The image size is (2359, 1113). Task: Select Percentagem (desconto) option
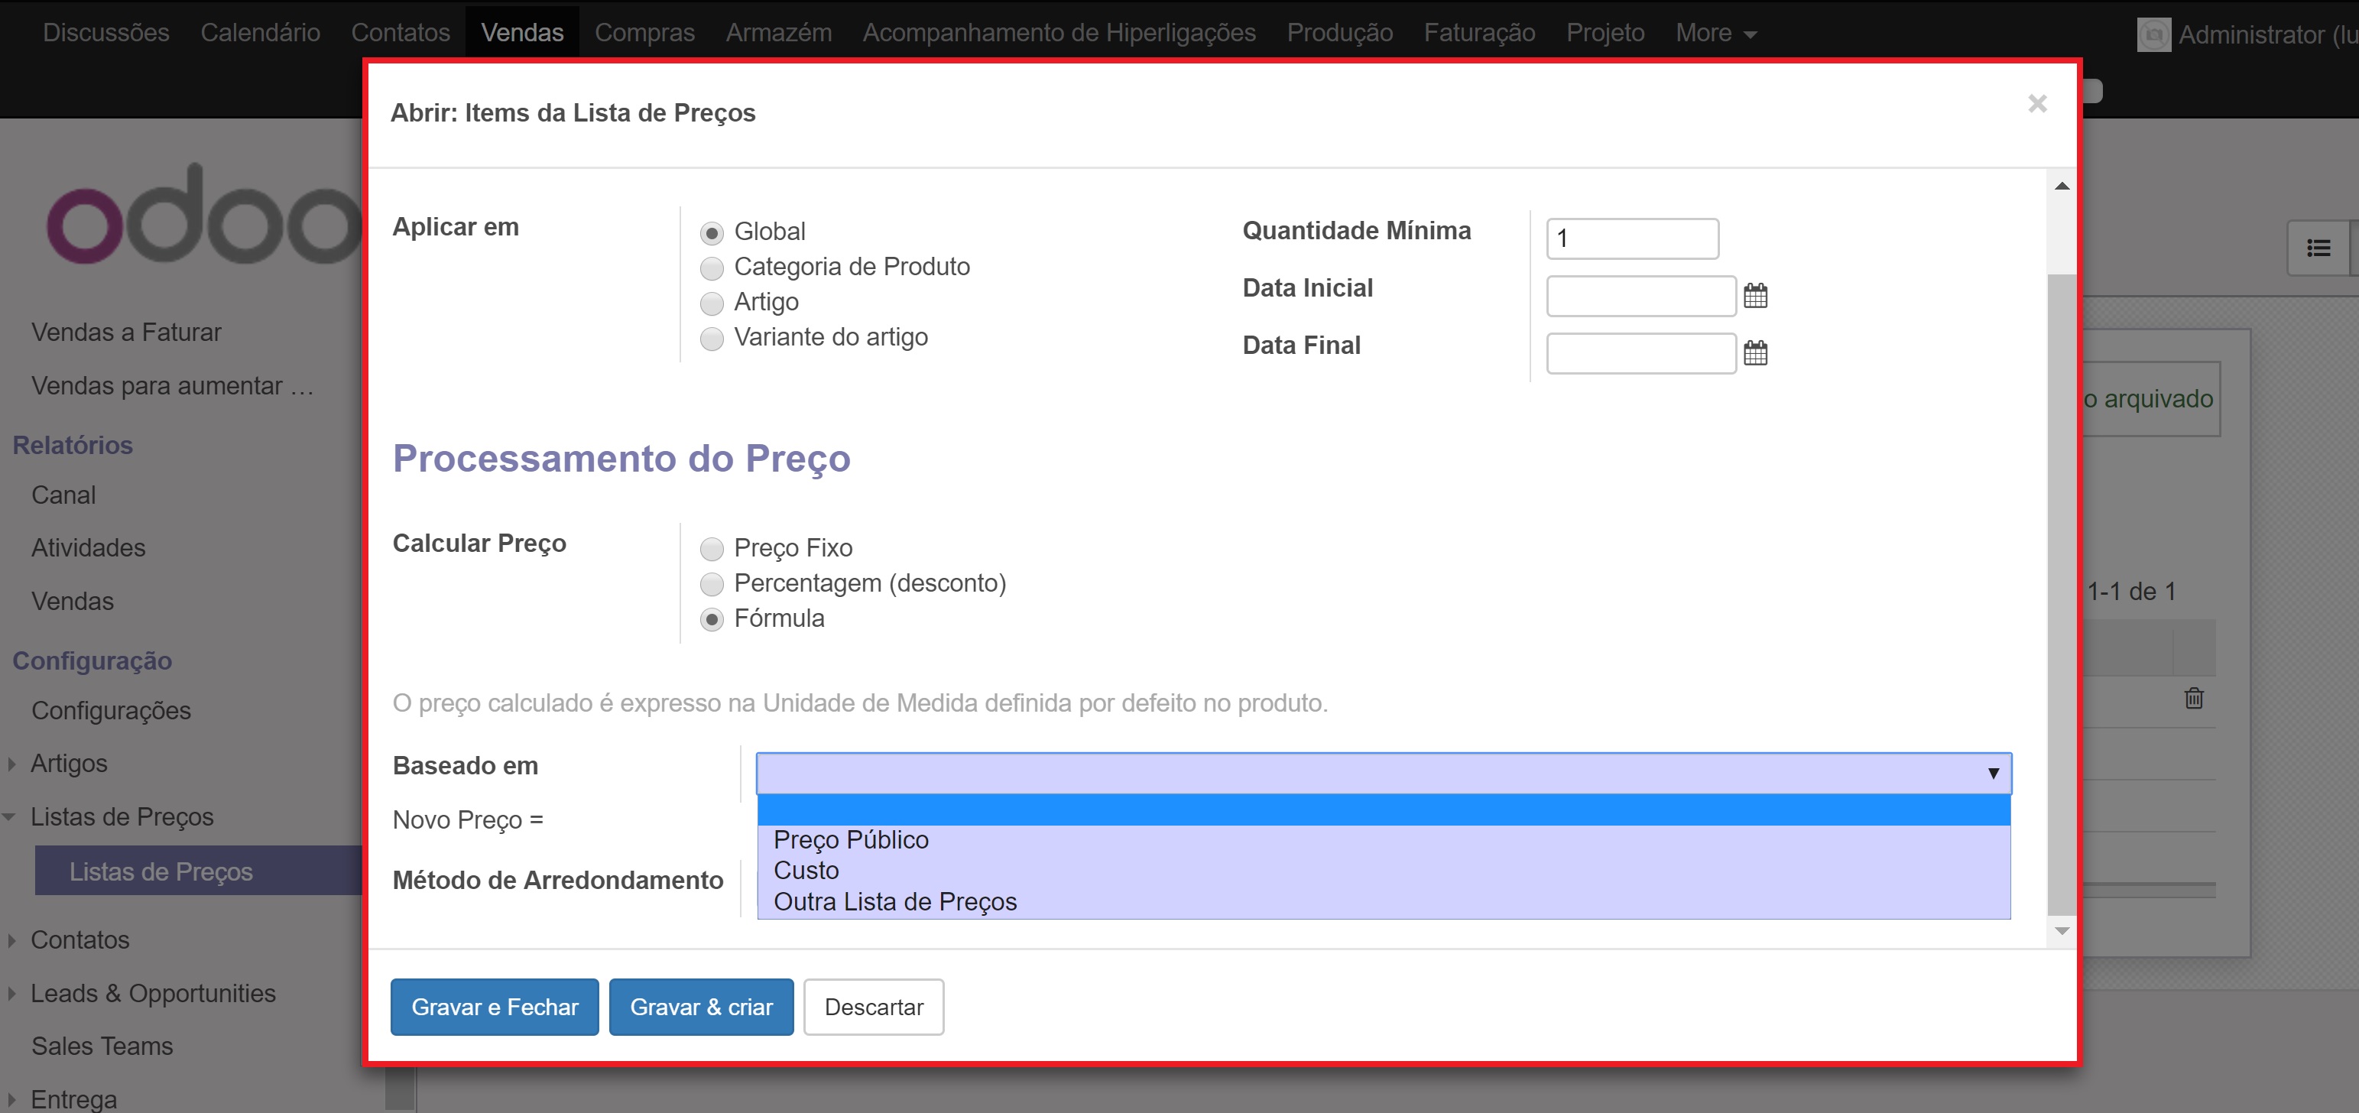click(712, 585)
